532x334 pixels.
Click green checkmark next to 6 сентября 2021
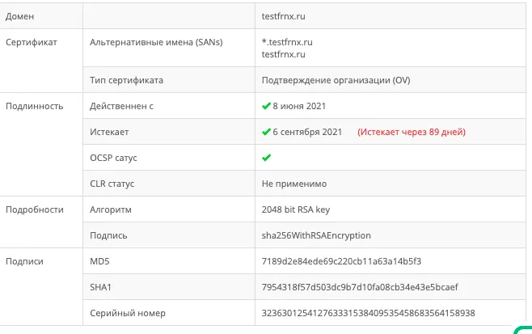coord(266,132)
